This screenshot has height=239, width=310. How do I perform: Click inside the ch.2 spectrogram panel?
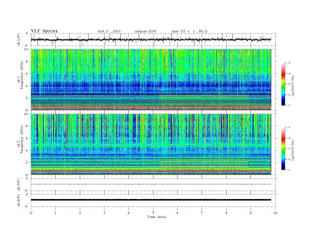pos(151,144)
